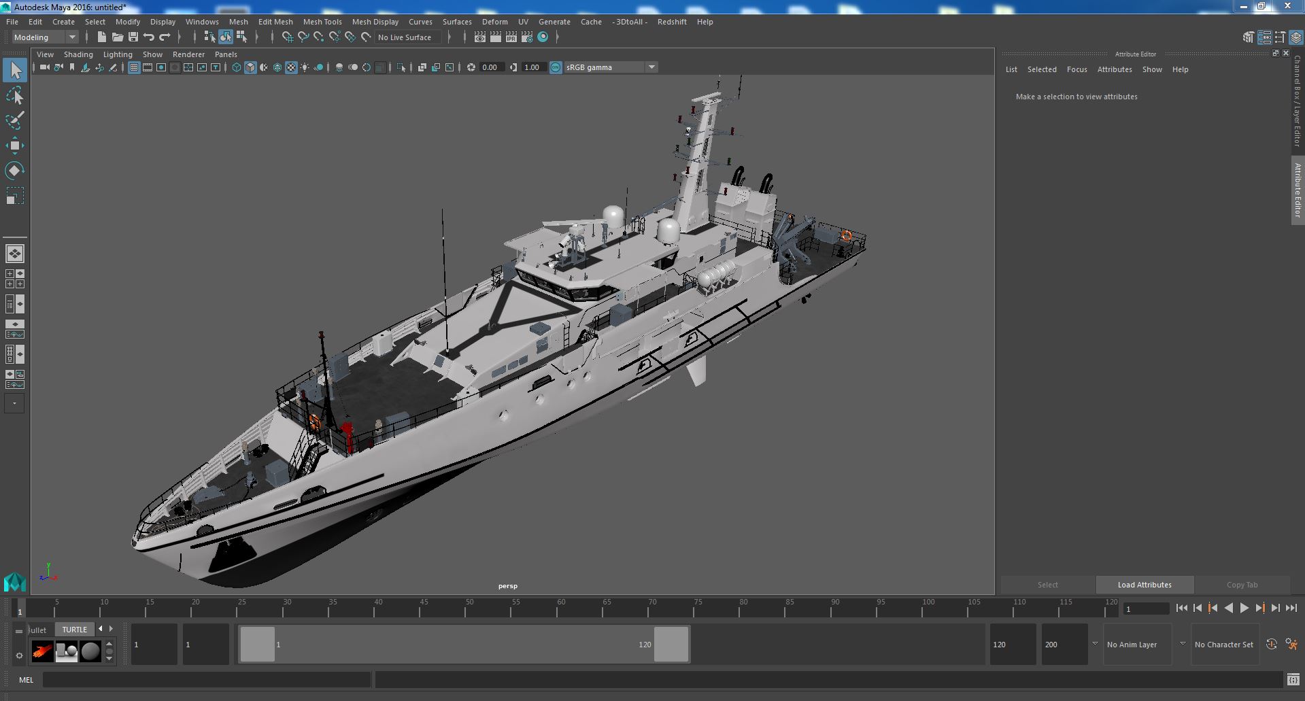Toggle use all lights in viewport
This screenshot has height=701, width=1305.
[x=305, y=67]
